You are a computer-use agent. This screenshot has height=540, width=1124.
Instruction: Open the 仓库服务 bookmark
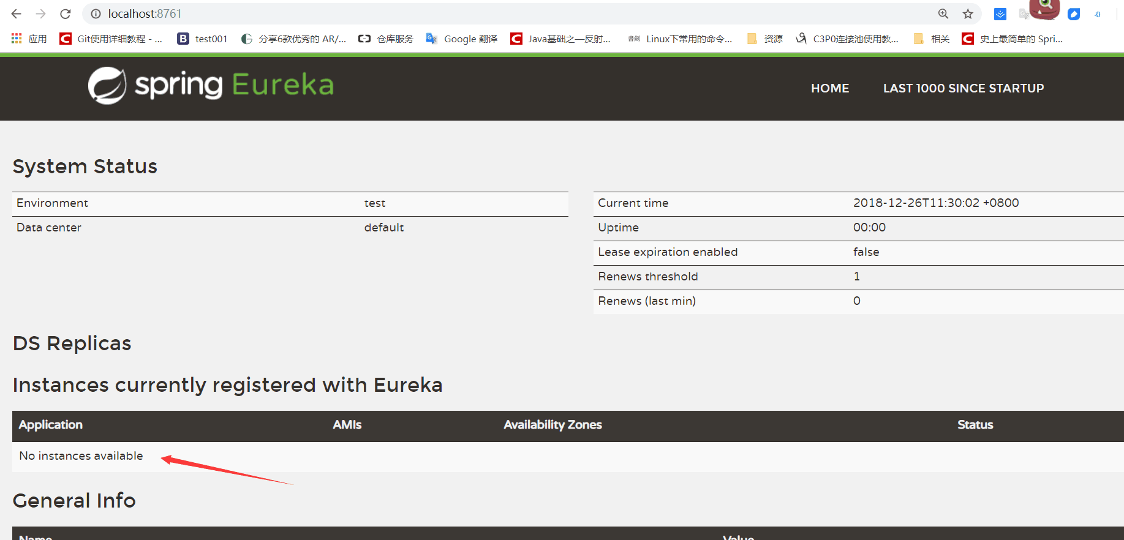click(386, 39)
